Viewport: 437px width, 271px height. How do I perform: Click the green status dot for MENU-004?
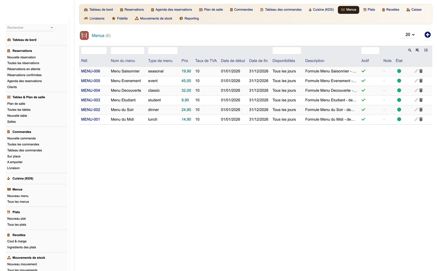(399, 90)
